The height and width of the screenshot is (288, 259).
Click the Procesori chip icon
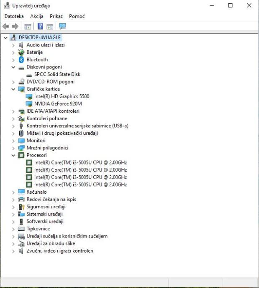pos(21,155)
